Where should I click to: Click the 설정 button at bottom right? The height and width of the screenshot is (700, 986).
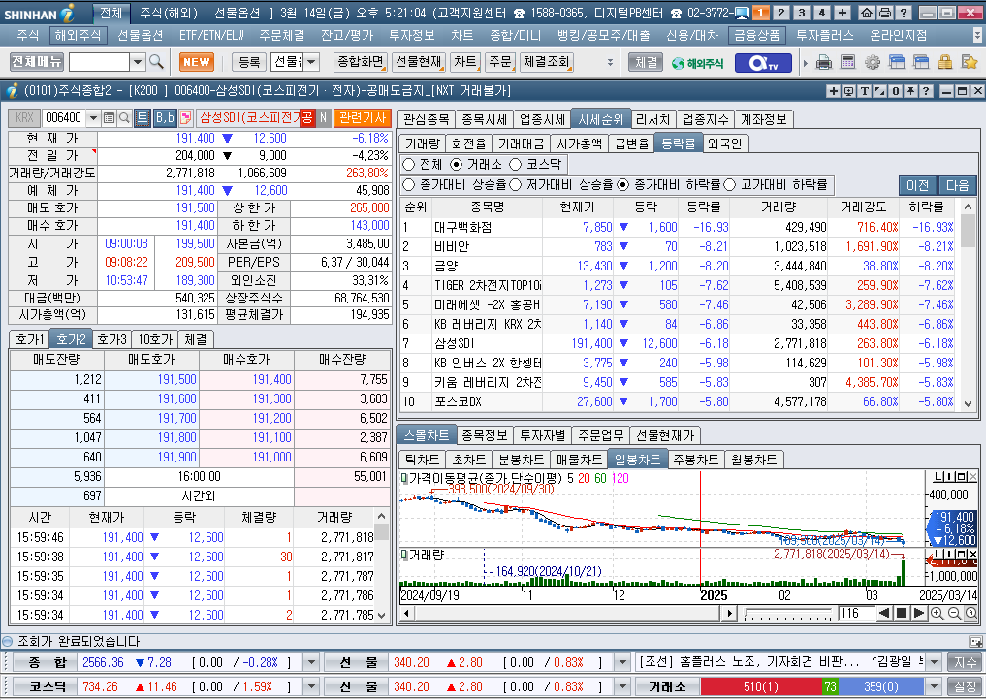coord(966,686)
